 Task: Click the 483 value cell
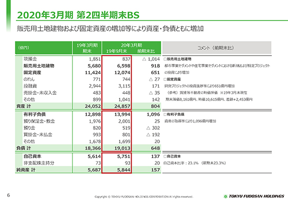tap(97, 93)
